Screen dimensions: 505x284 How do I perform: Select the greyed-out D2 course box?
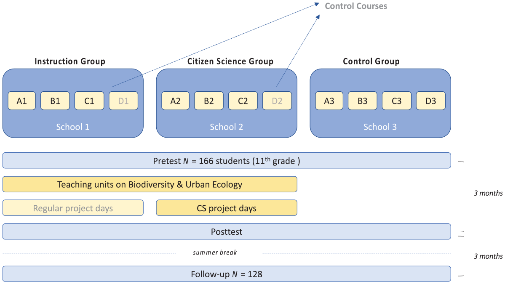pyautogui.click(x=277, y=101)
